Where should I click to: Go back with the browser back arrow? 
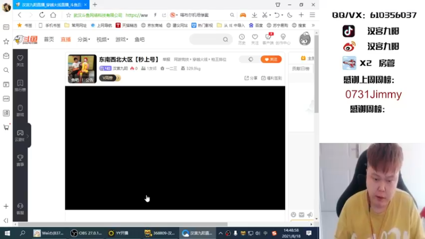pyautogui.click(x=20, y=15)
